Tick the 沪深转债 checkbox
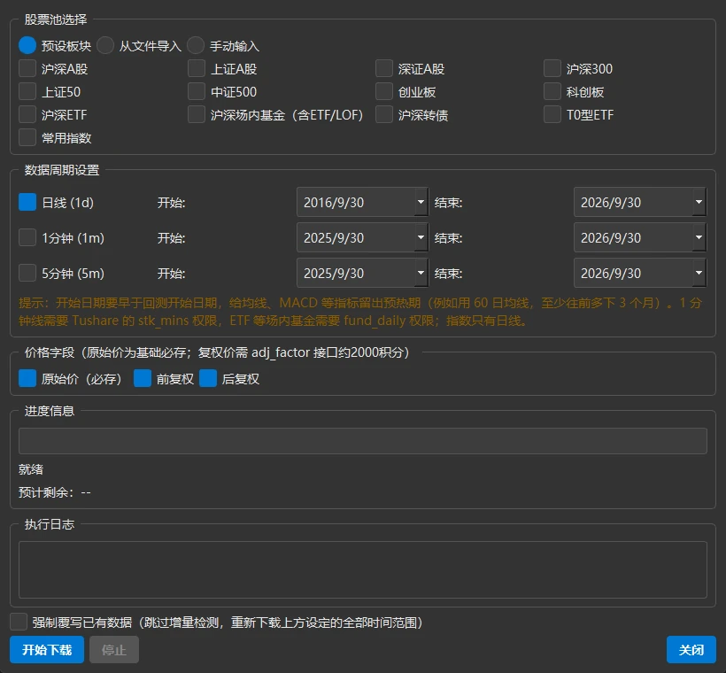The height and width of the screenshot is (673, 726). point(384,114)
